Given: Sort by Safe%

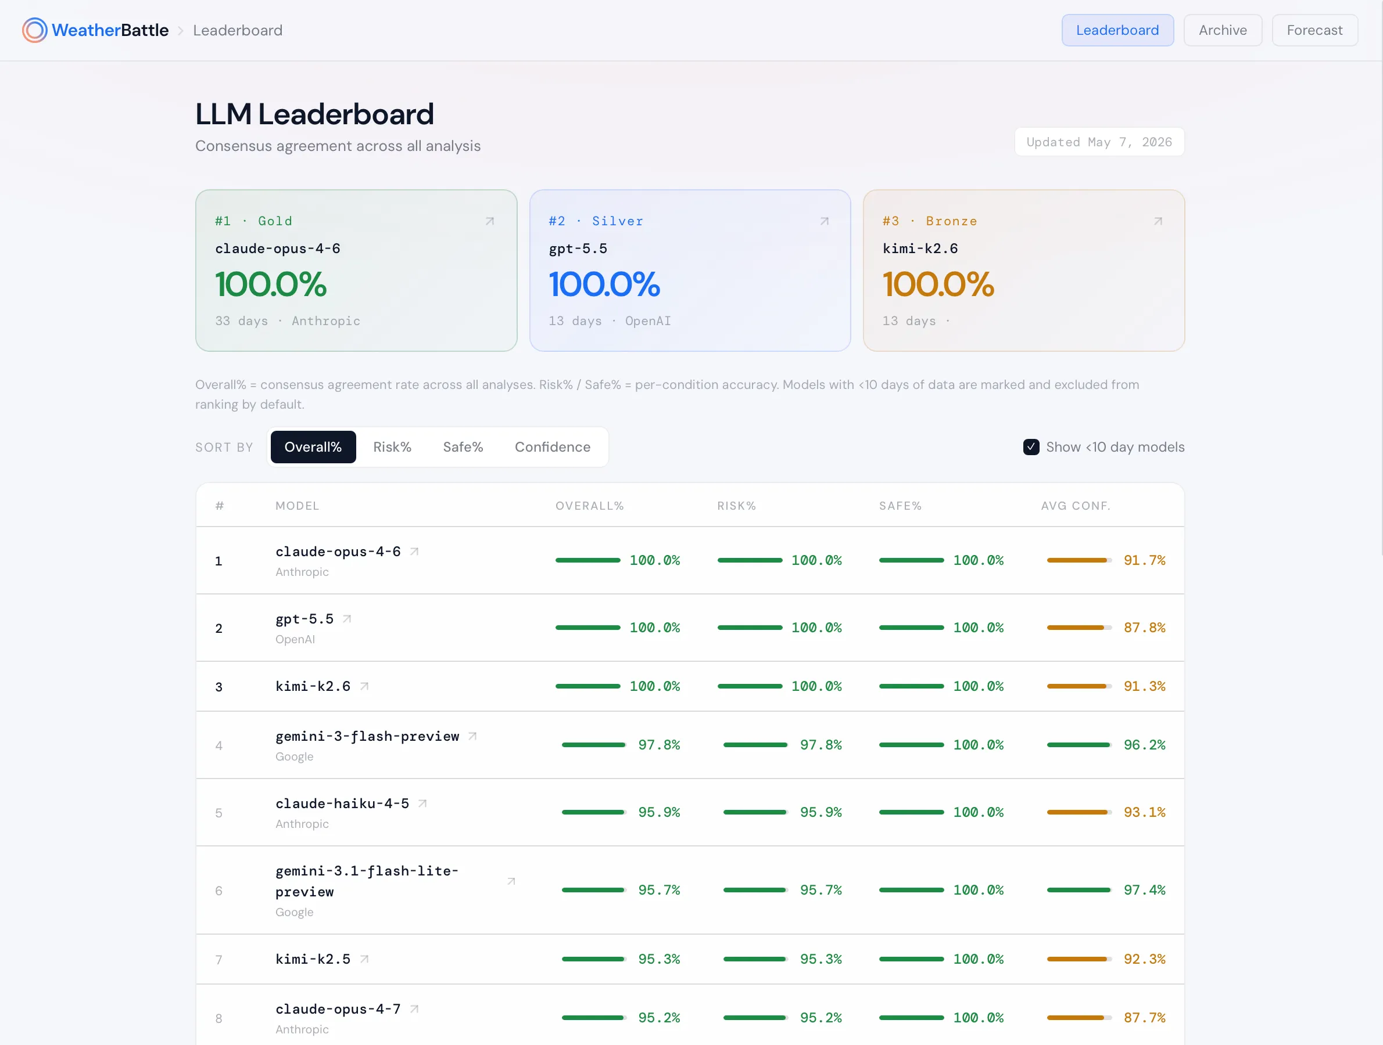Looking at the screenshot, I should (x=463, y=446).
